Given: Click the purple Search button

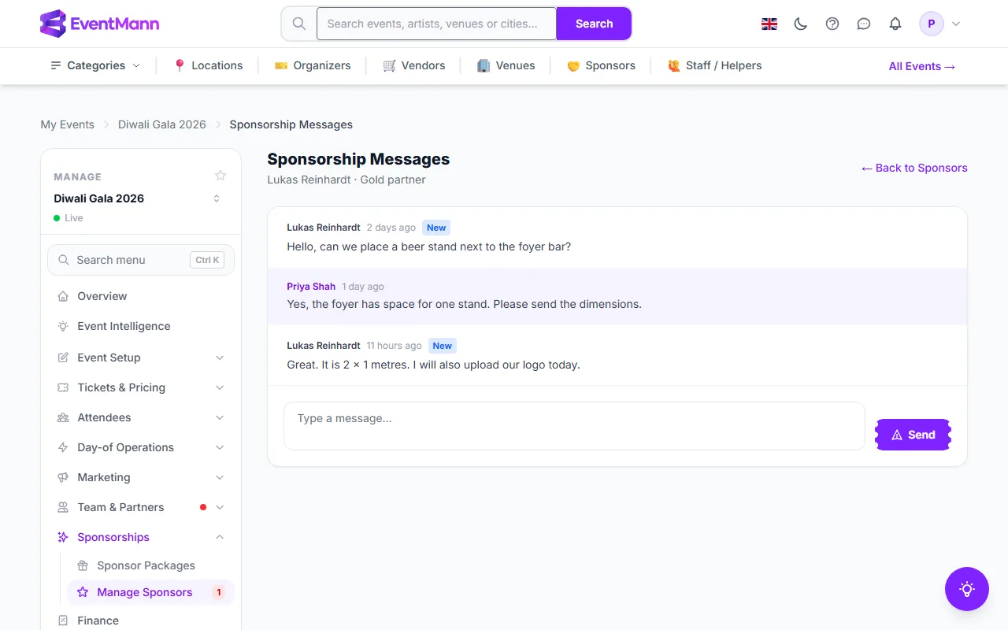Looking at the screenshot, I should 594,24.
